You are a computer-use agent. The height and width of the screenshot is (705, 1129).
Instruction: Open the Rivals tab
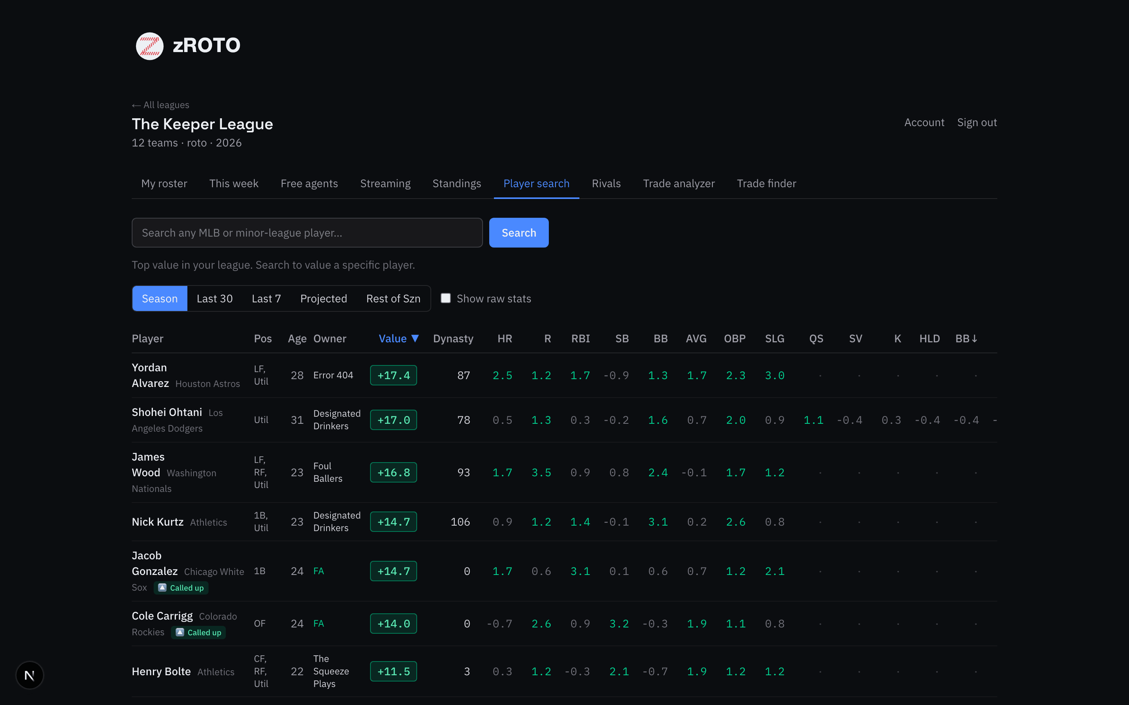pyautogui.click(x=606, y=183)
